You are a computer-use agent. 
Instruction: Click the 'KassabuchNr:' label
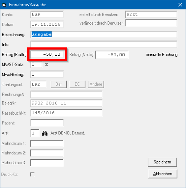pos(14,113)
